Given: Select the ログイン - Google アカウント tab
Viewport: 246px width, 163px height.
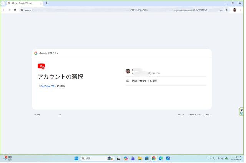Looking at the screenshot, I should (x=24, y=3).
